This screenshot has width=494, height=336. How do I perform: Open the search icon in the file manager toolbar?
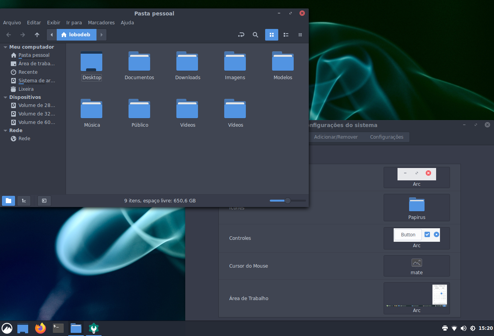click(255, 35)
